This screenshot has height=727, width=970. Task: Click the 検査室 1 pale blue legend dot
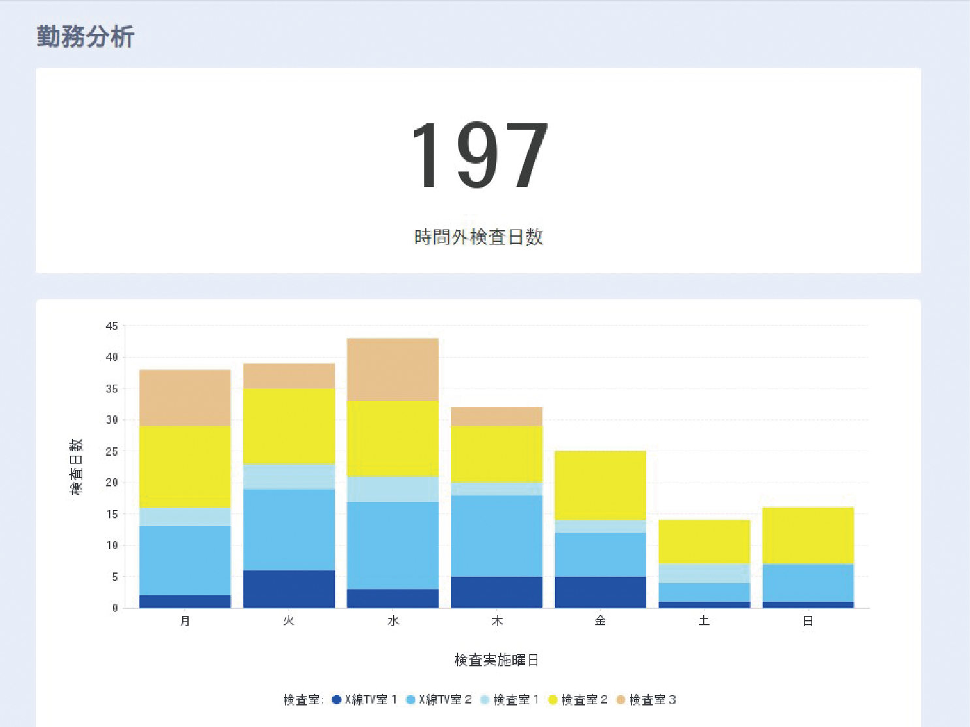pyautogui.click(x=485, y=700)
